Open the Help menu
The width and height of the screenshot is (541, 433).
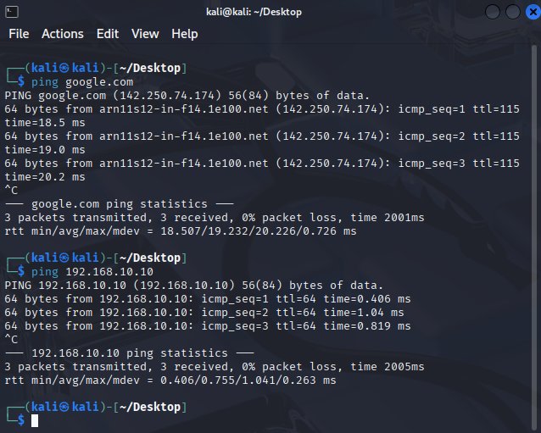184,34
